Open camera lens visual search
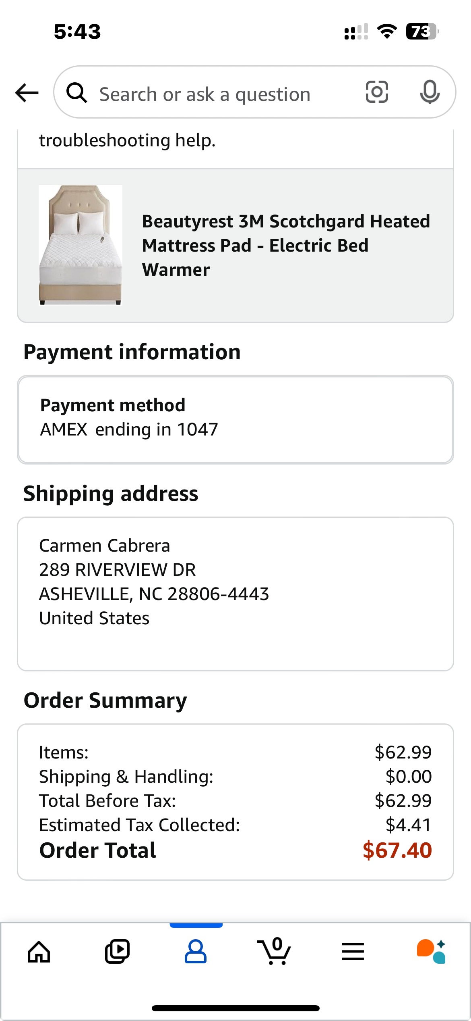The width and height of the screenshot is (471, 1021). (x=377, y=92)
